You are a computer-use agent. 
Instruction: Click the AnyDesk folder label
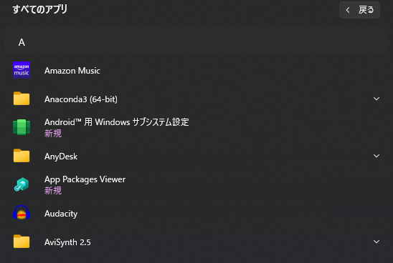61,157
